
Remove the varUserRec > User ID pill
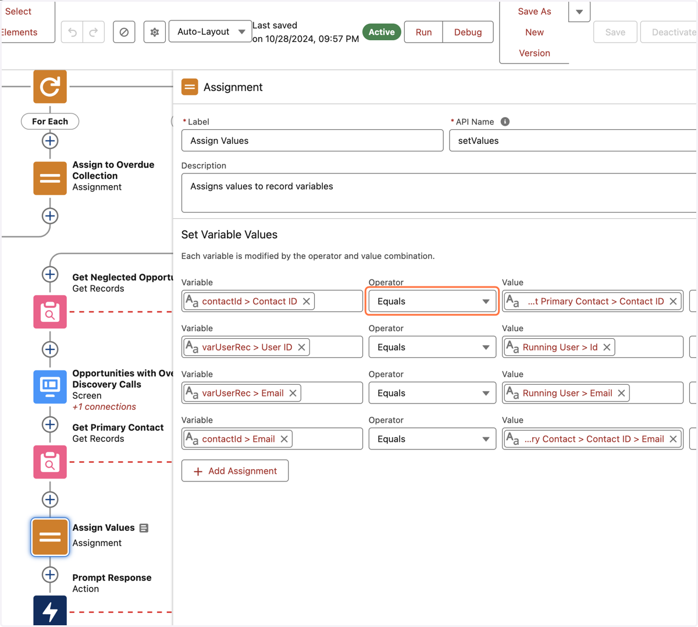[x=301, y=347]
